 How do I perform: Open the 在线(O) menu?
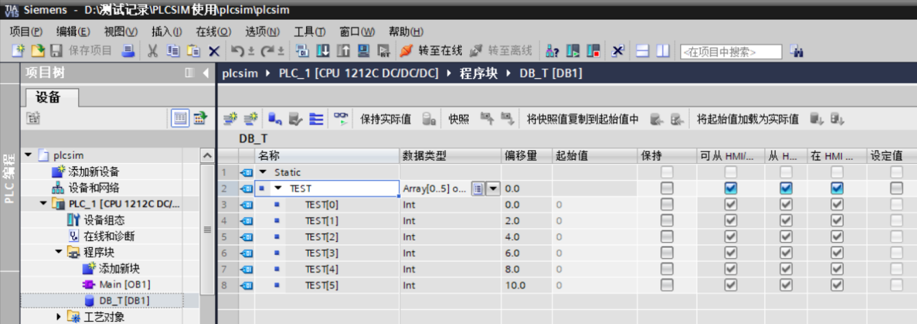pyautogui.click(x=213, y=32)
